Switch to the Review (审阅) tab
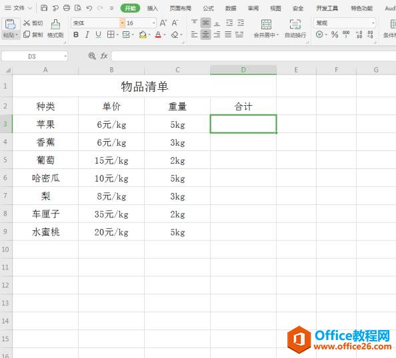Image resolution: width=396 pixels, height=358 pixels. 253,9
